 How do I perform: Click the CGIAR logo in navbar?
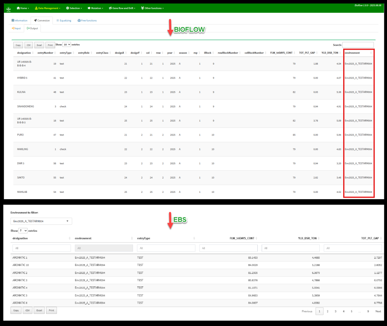click(x=9, y=8)
